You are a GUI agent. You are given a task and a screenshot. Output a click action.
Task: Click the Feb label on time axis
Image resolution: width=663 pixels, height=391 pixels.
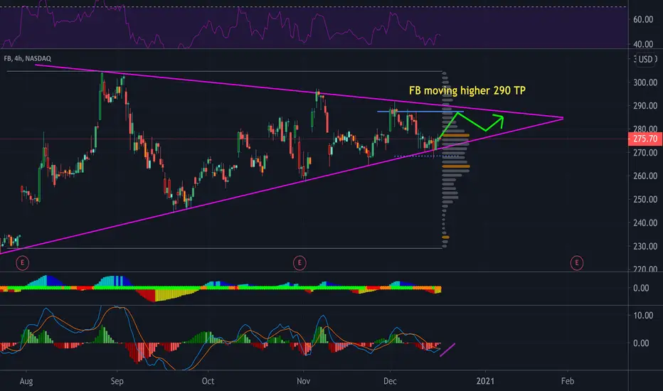click(x=568, y=381)
